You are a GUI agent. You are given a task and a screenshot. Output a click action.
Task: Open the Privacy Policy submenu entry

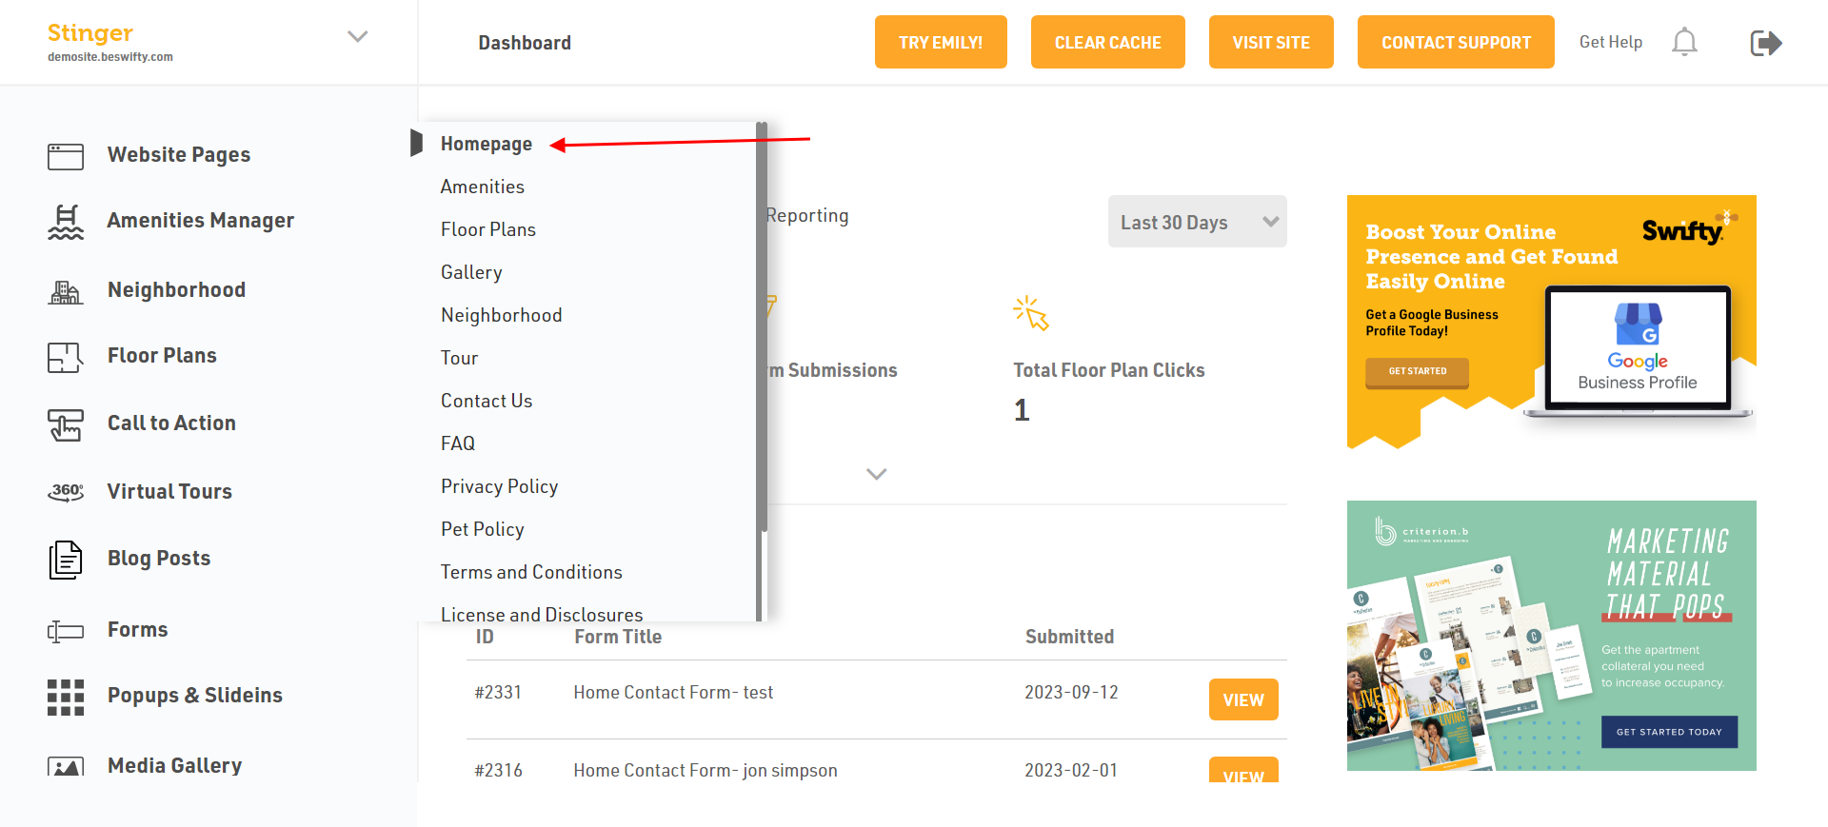[499, 486]
